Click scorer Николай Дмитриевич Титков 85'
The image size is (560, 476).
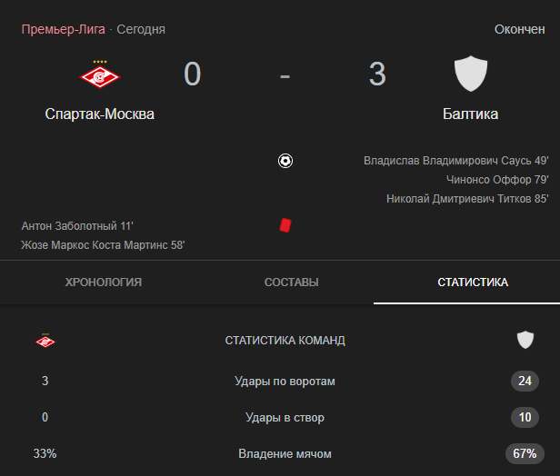pos(467,198)
